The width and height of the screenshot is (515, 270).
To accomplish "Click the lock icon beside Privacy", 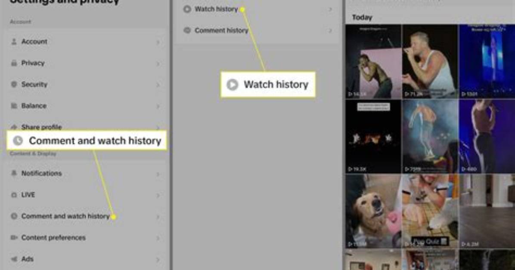I will click(14, 63).
